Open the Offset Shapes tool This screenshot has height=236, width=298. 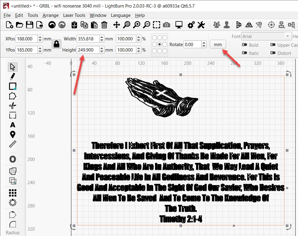(13, 159)
